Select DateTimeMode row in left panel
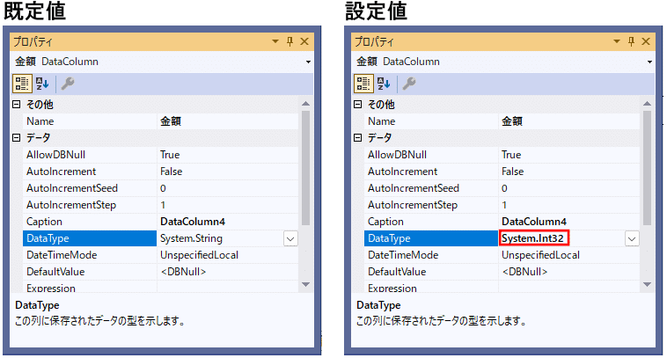667x358 pixels. coord(160,255)
